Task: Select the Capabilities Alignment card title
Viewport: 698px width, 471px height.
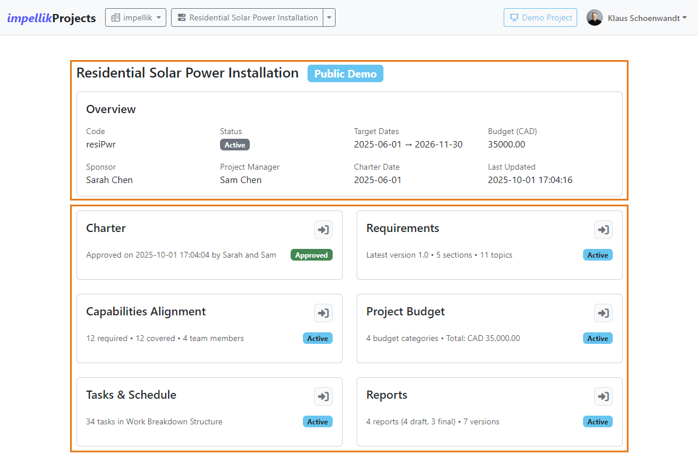Action: [x=146, y=312]
